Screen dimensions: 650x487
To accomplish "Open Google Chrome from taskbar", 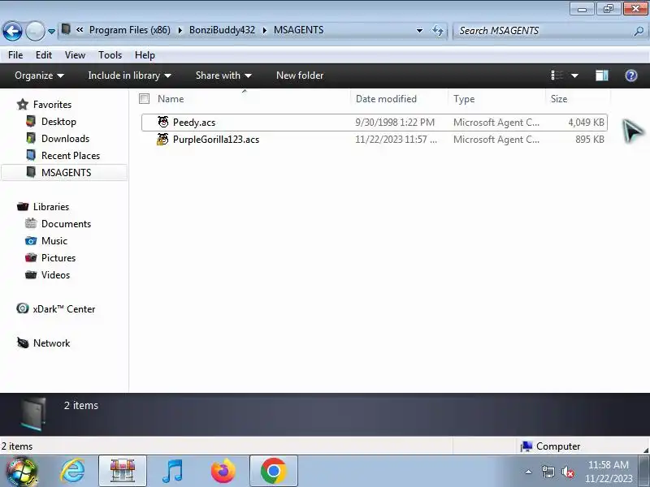I will click(274, 471).
